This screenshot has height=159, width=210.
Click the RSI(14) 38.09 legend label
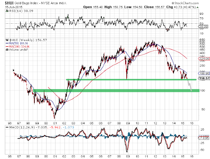[x=21, y=11]
